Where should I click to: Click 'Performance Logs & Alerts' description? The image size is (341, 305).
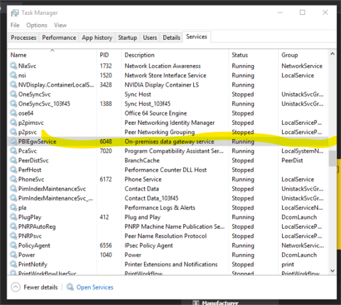pos(160,207)
